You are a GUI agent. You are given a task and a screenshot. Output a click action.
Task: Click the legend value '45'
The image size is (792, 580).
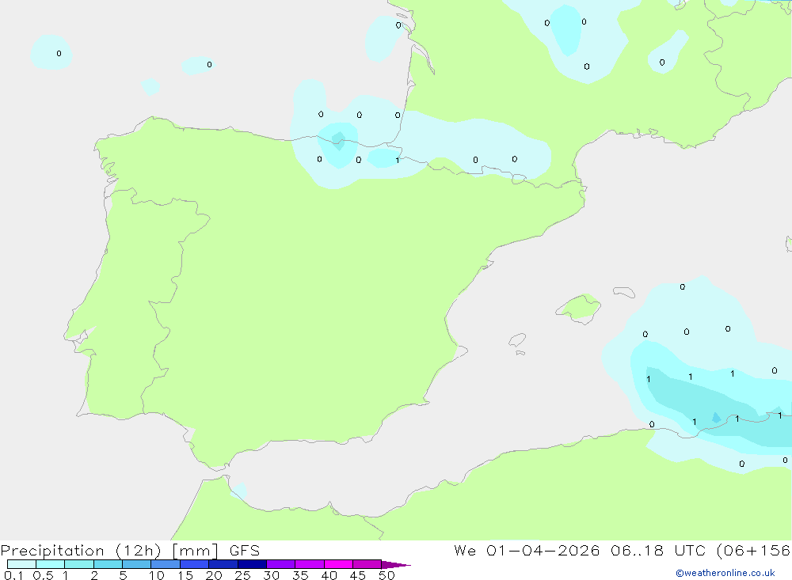pos(358,575)
